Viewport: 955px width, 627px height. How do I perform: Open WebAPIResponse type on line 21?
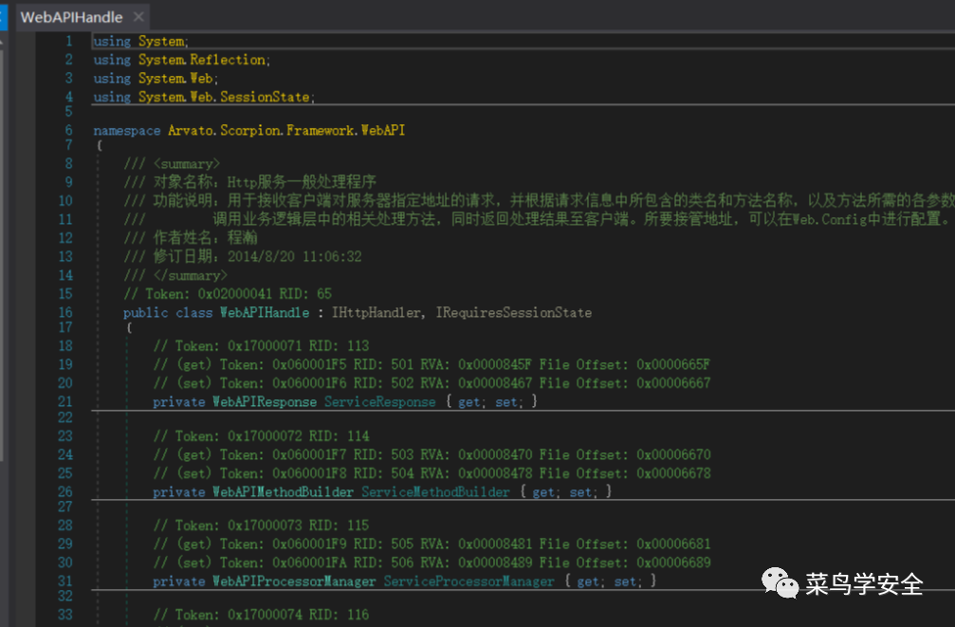(265, 402)
